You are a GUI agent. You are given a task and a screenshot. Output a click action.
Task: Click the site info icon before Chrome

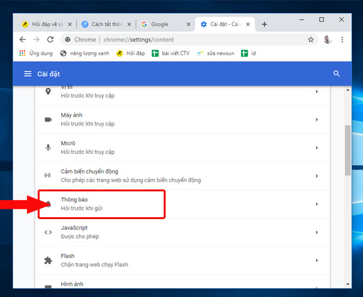point(67,40)
